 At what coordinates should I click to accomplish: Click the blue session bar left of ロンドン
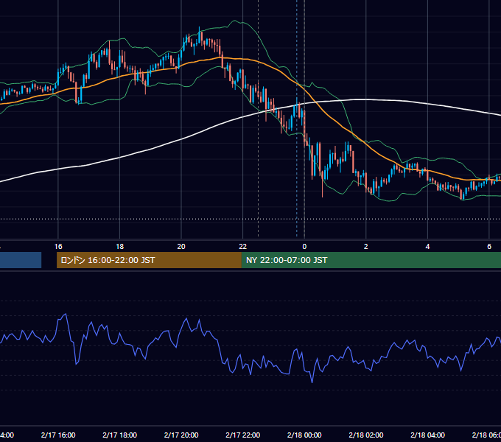pyautogui.click(x=21, y=260)
